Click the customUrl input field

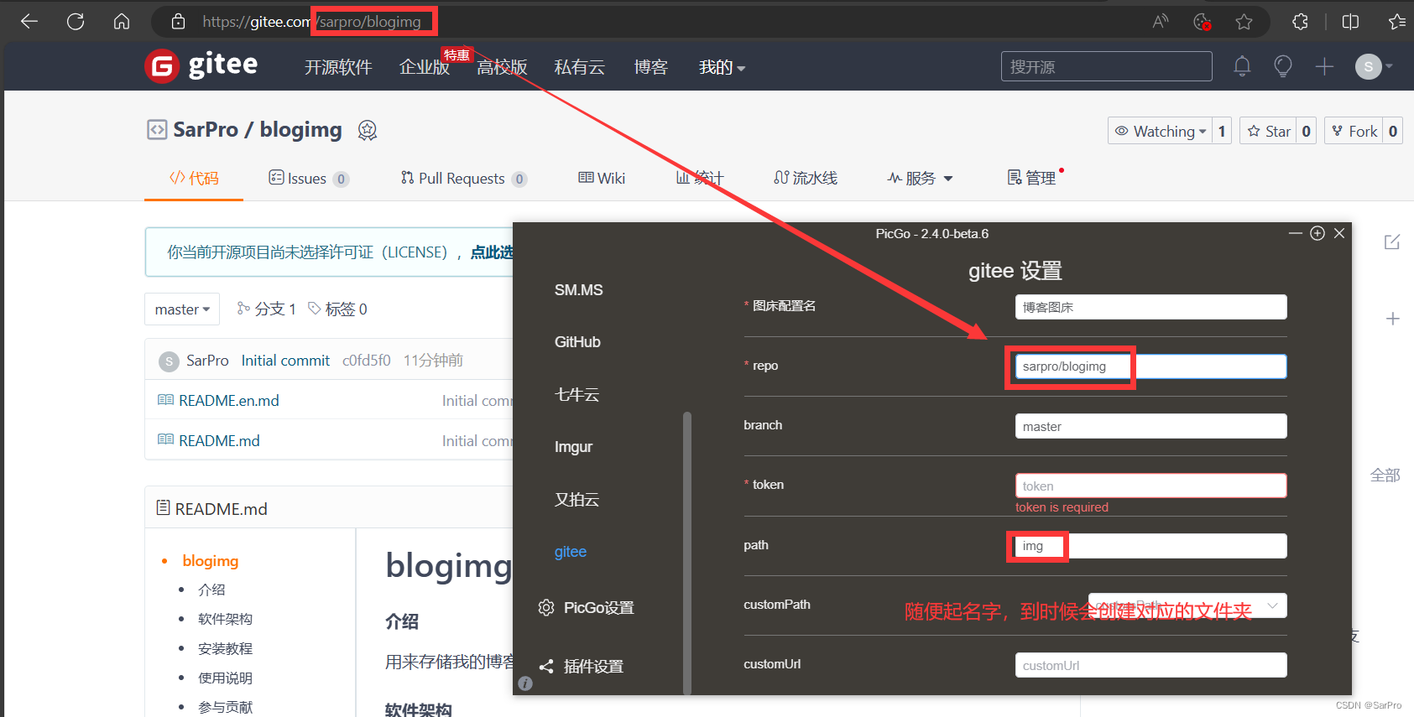pos(1151,665)
